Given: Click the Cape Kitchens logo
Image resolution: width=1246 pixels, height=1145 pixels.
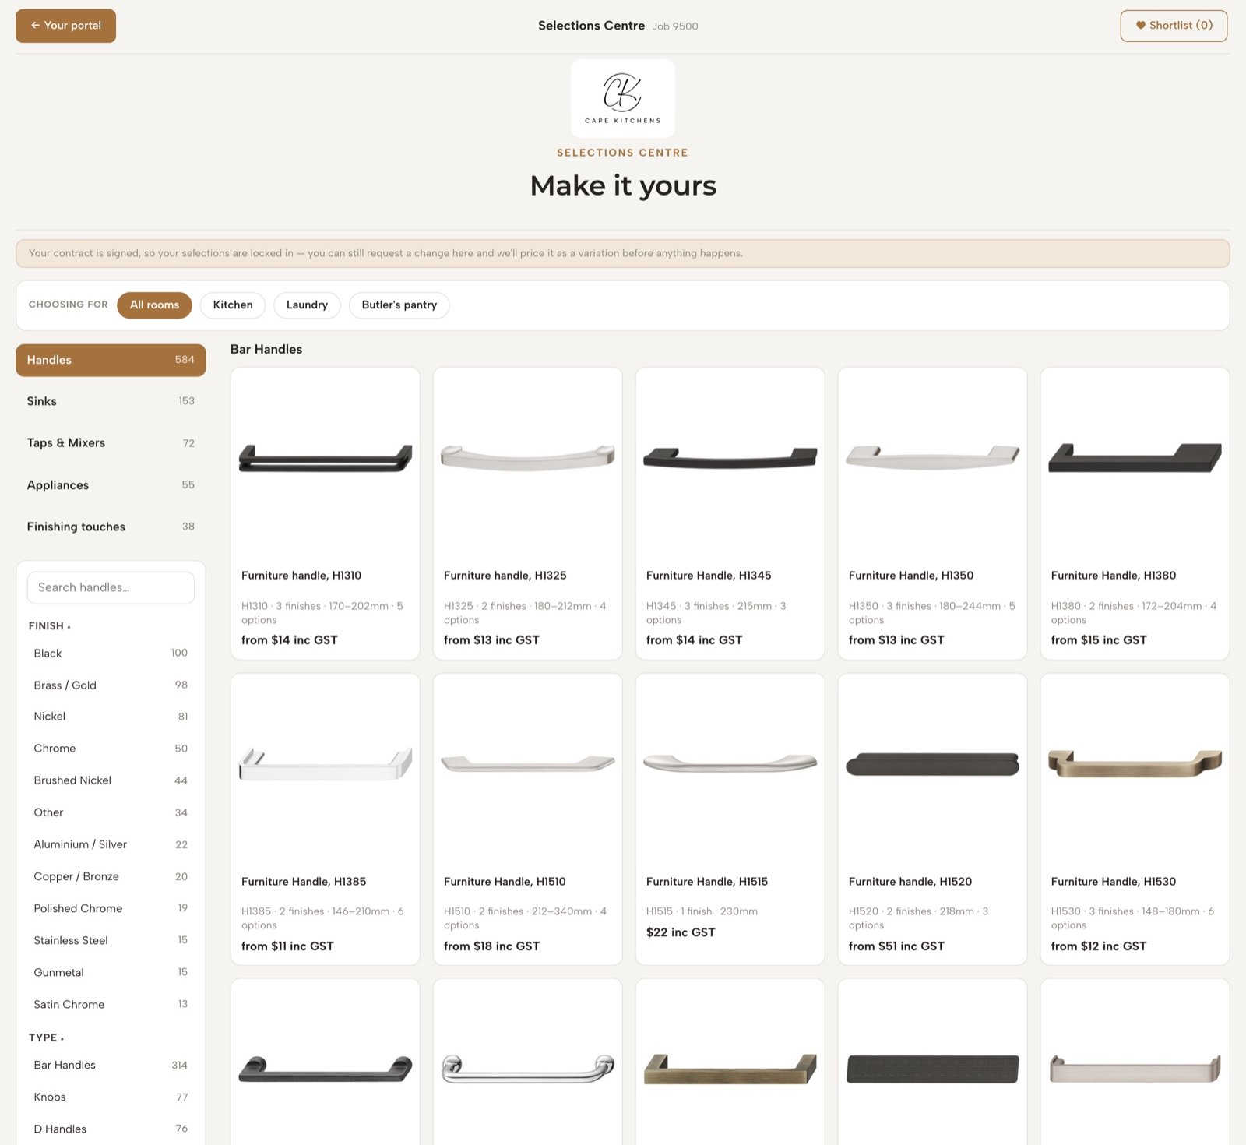Looking at the screenshot, I should 623,99.
